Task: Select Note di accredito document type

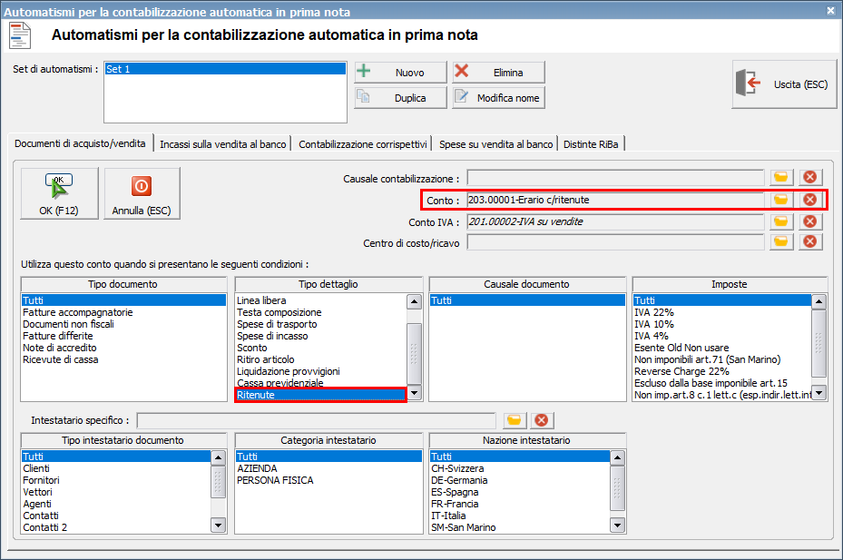Action: point(123,348)
